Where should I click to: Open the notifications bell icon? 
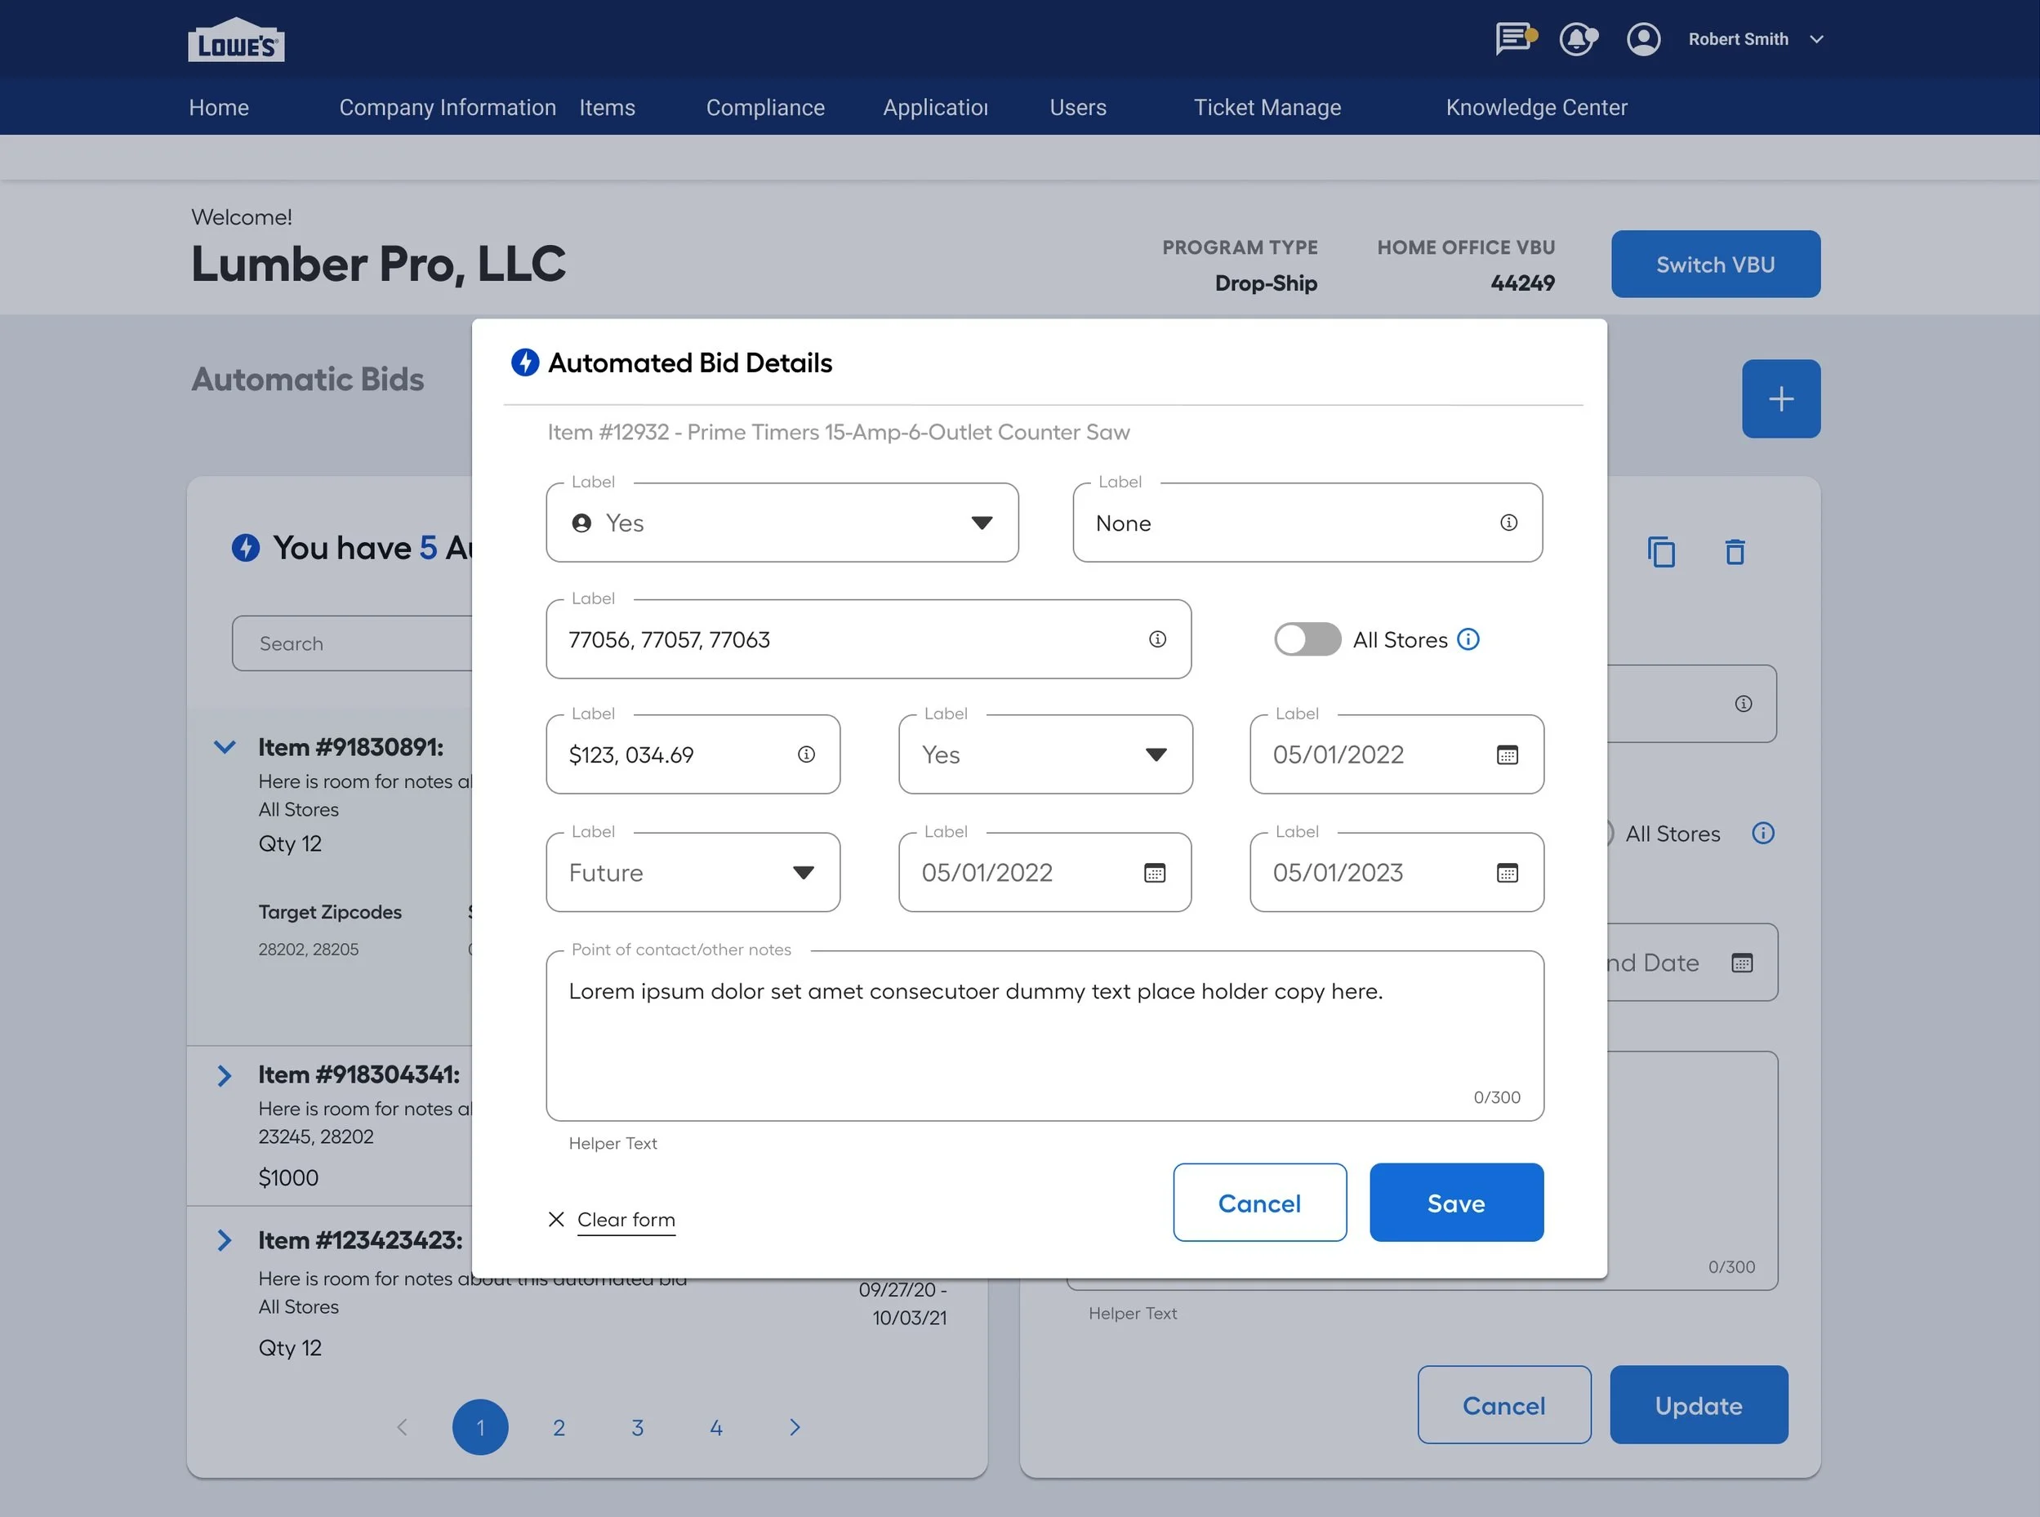coord(1577,39)
